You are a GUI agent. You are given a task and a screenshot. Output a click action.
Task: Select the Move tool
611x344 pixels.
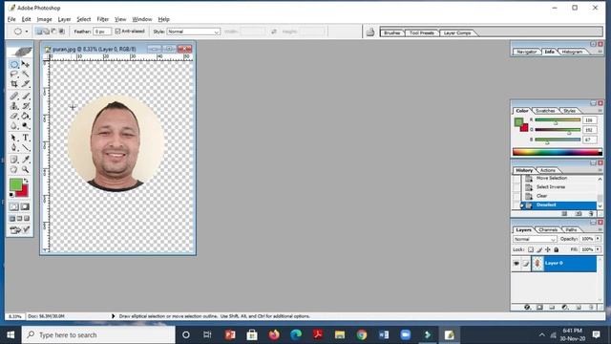tap(26, 64)
